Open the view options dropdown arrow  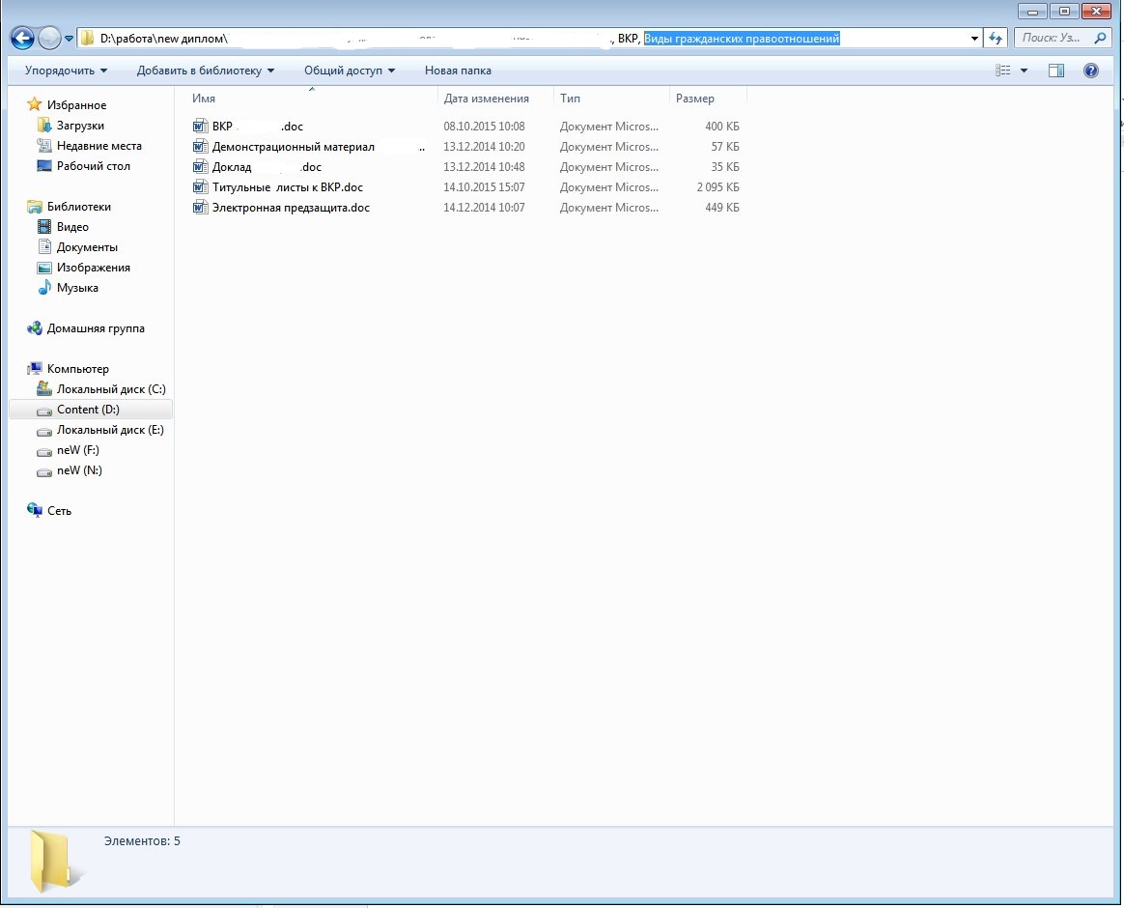click(x=1024, y=71)
